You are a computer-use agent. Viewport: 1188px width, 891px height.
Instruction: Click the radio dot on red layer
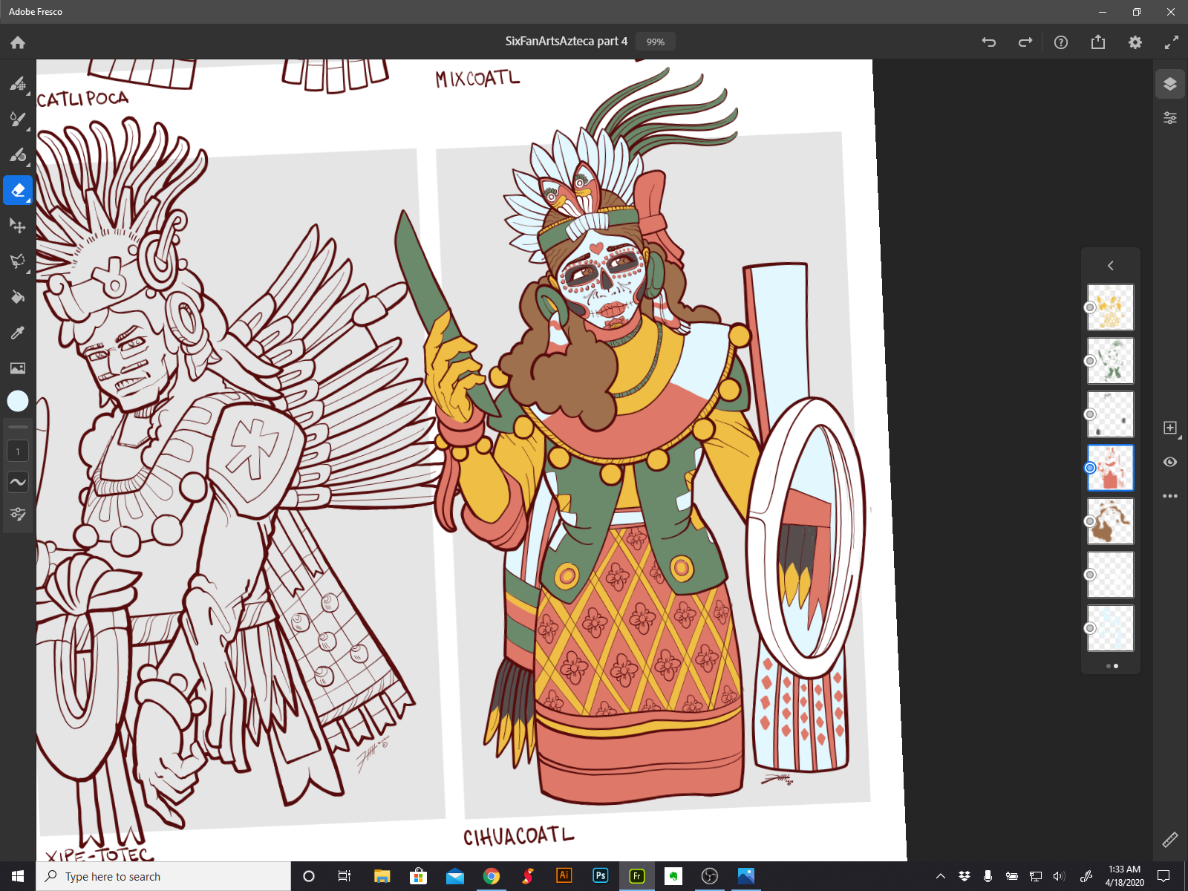1090,468
